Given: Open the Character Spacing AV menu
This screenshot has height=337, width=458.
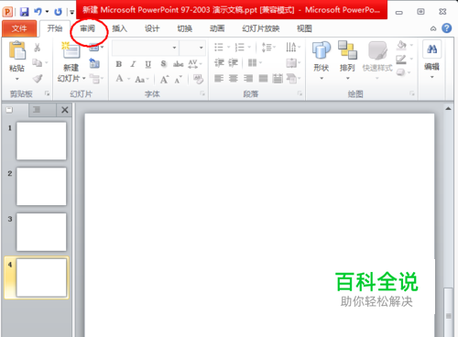Looking at the screenshot, I should (194, 64).
